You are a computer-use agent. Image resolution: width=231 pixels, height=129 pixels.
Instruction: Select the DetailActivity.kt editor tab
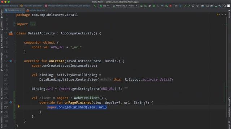click(14, 10)
